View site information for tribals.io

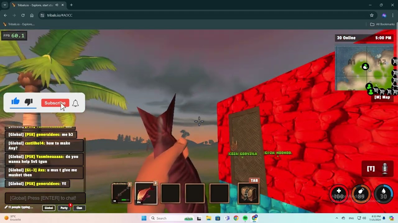point(42,15)
